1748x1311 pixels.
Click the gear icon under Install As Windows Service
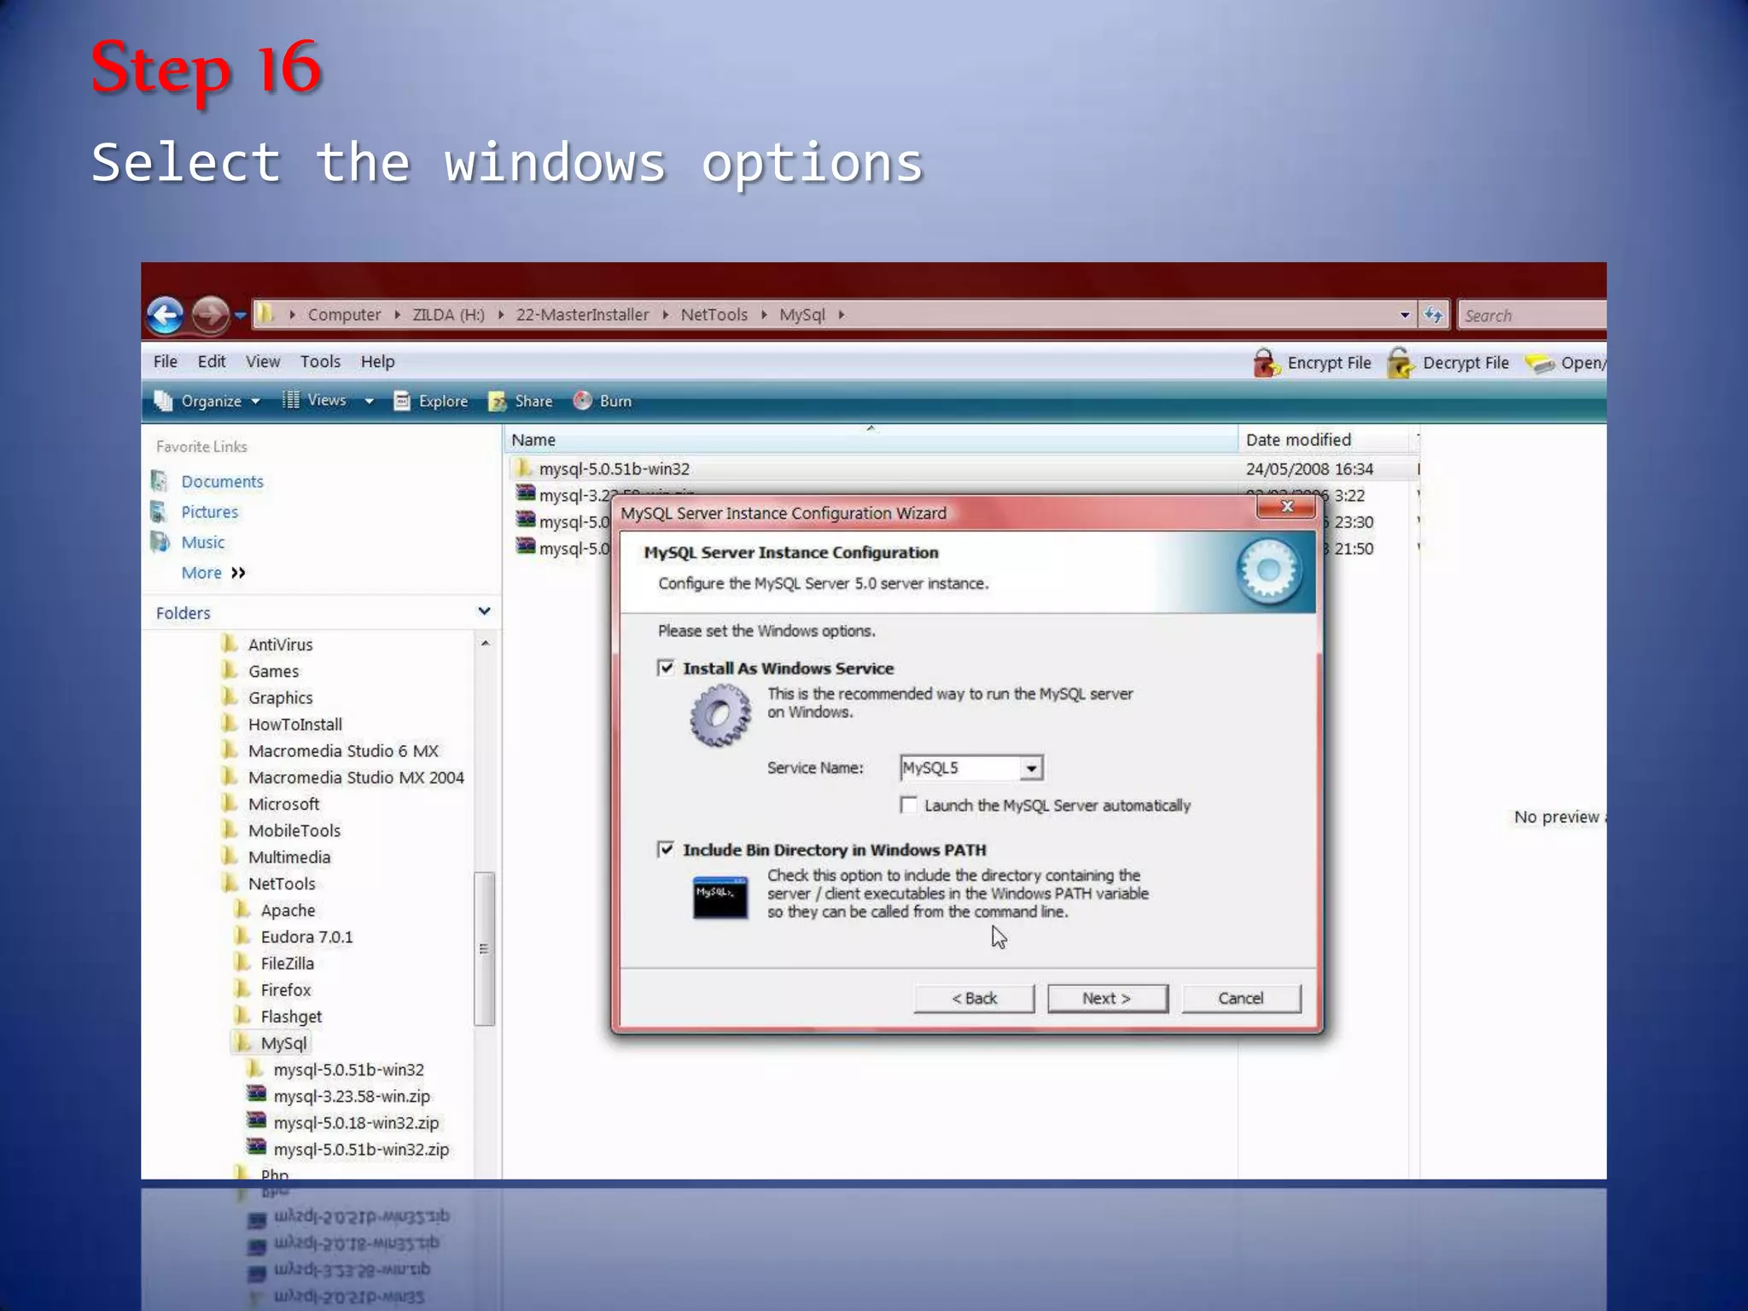click(720, 717)
